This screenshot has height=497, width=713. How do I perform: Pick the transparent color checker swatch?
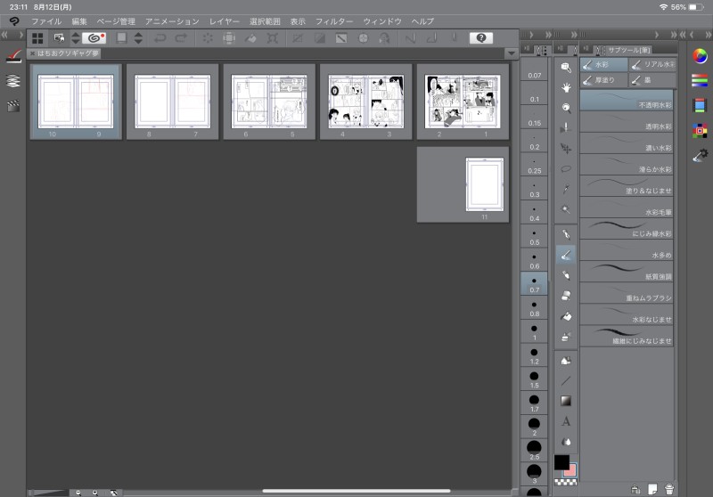566,482
